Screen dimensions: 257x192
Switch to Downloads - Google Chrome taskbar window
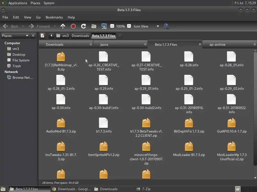[72, 189]
